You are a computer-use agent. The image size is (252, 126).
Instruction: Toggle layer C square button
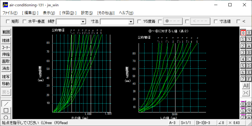pyautogui.click(x=249, y=59)
